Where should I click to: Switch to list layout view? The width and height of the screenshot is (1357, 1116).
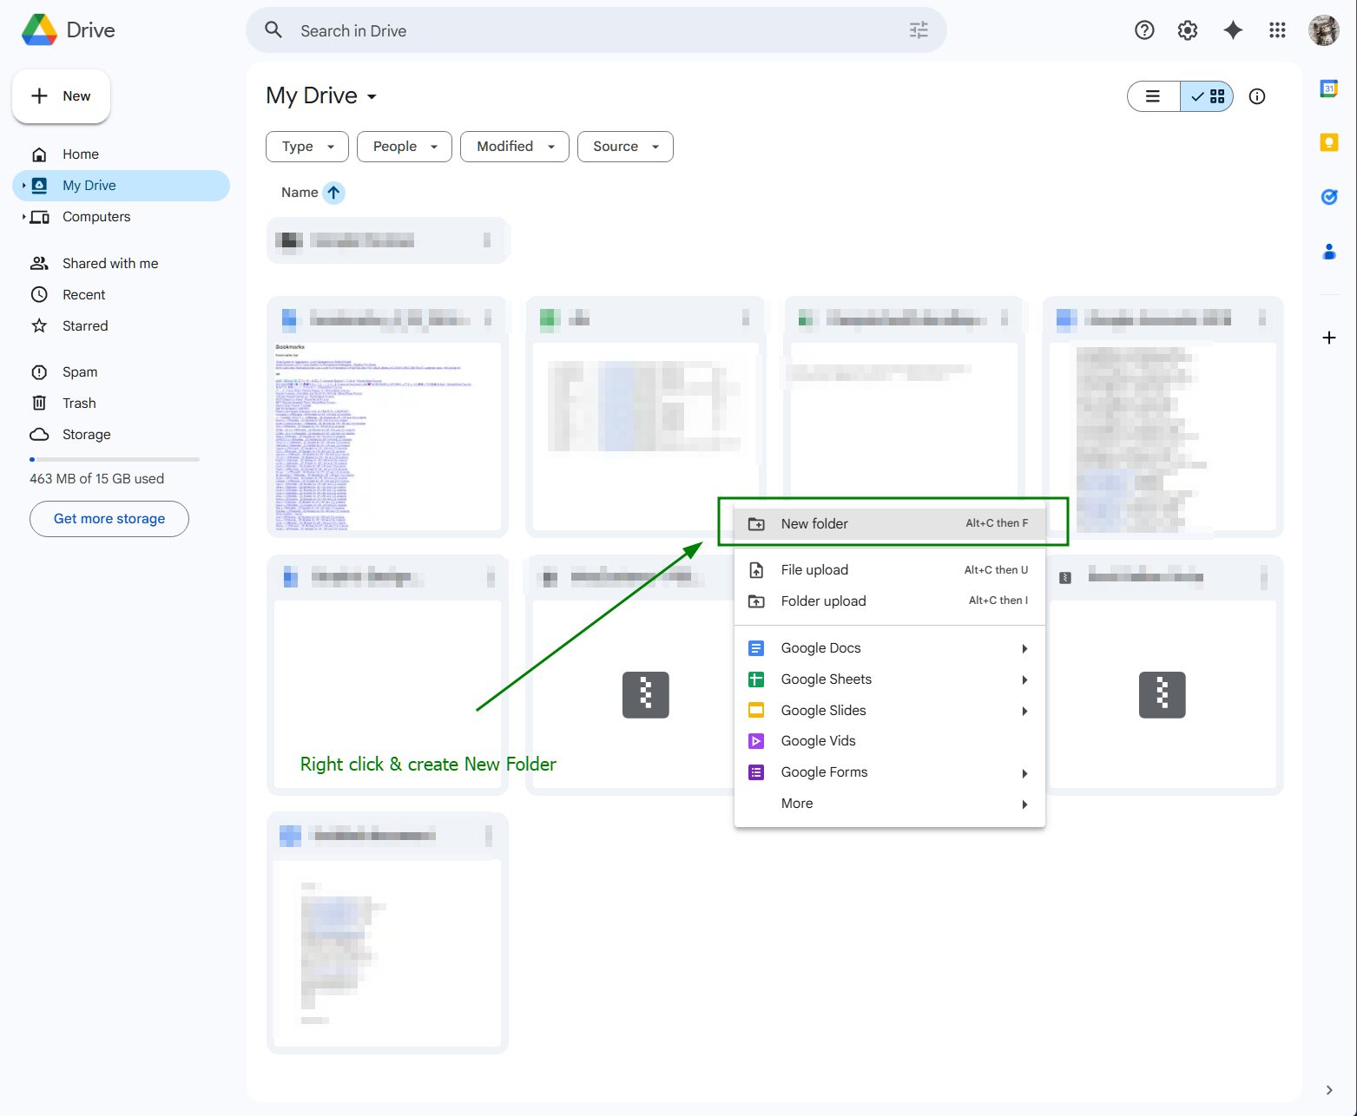coord(1153,96)
